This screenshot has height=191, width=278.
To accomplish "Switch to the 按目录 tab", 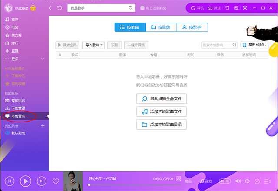I will coord(161,27).
